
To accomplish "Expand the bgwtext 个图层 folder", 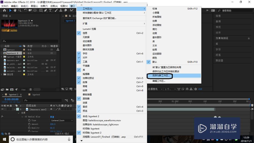I will [2, 57].
